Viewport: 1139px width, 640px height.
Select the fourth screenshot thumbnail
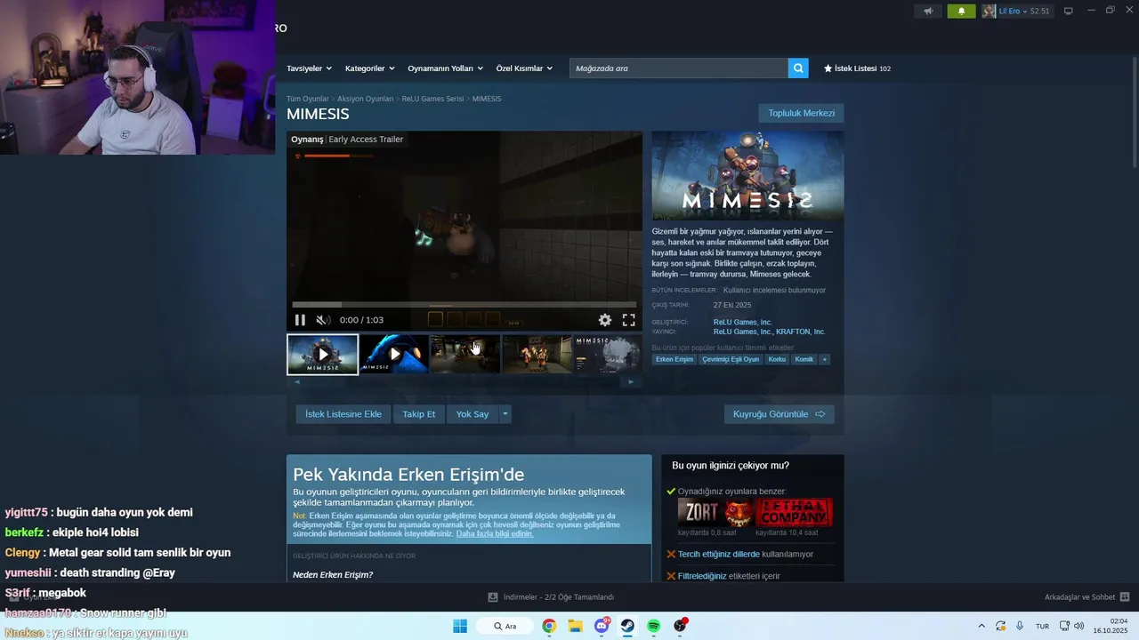(x=537, y=354)
